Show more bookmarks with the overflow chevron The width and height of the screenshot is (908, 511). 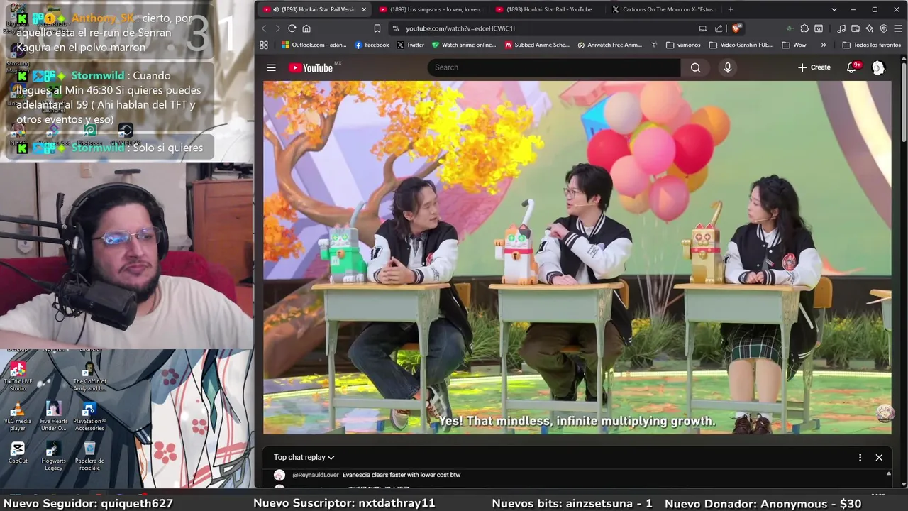tap(824, 45)
